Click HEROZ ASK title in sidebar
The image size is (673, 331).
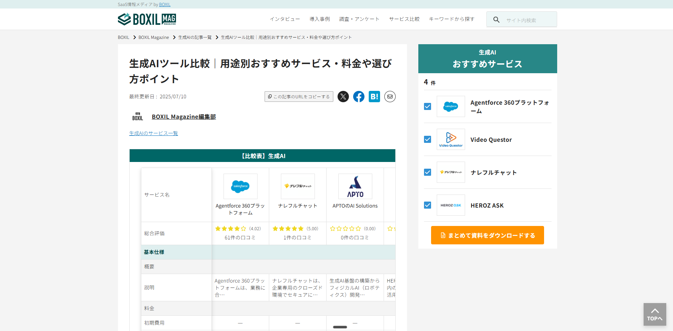pos(487,205)
